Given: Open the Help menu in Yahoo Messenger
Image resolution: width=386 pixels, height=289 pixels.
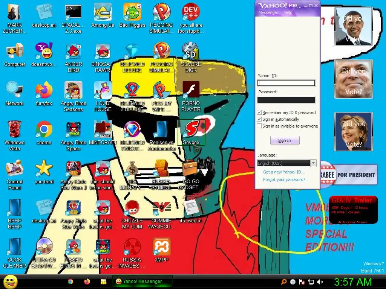Looking at the screenshot, I should pyautogui.click(x=288, y=12).
